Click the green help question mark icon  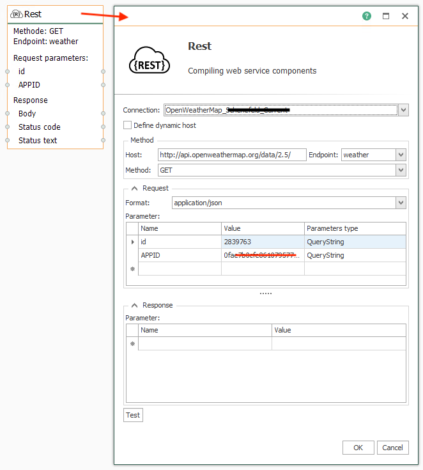coord(367,16)
